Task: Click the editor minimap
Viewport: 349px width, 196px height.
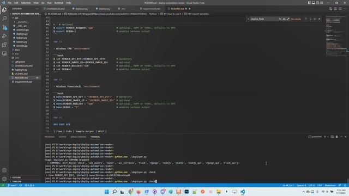Action: coord(336,35)
